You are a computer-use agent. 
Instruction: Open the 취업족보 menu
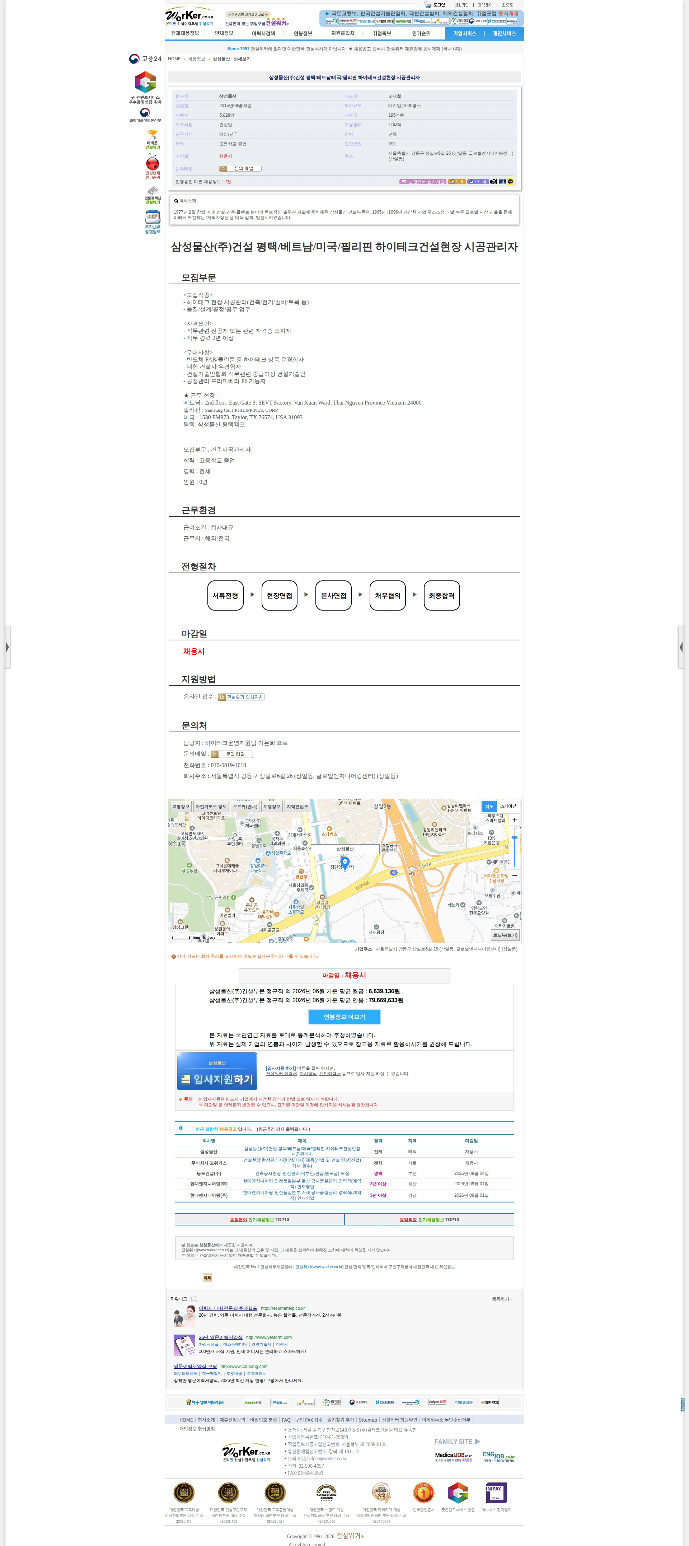382,34
